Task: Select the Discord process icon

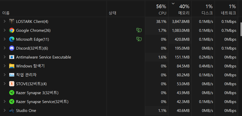Action: point(11,48)
